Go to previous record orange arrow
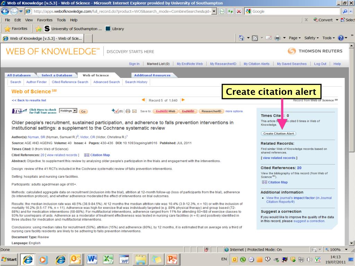 (x=143, y=100)
